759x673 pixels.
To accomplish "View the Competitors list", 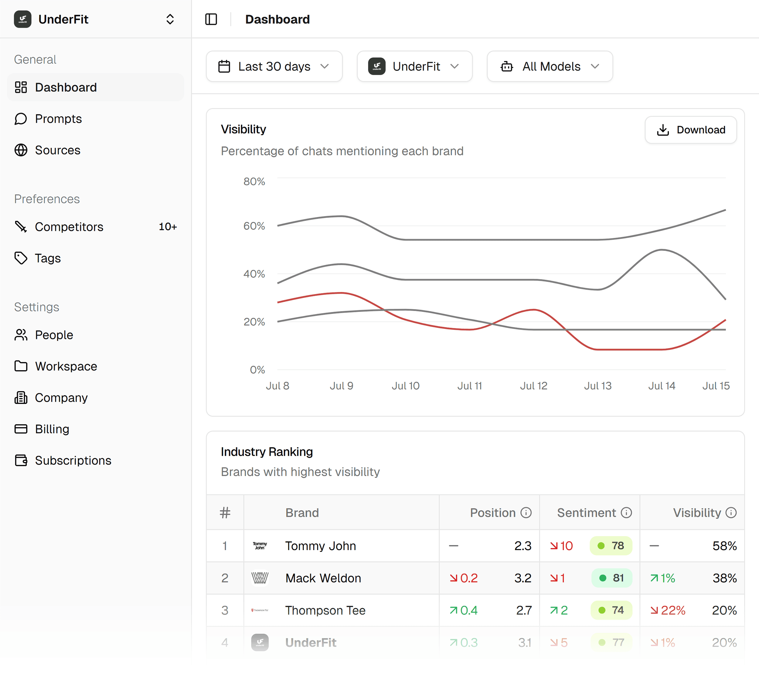I will [x=69, y=227].
